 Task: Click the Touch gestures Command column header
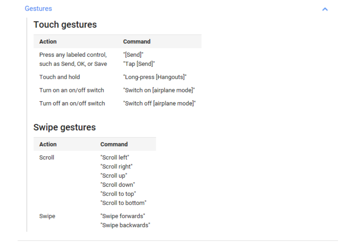pos(137,42)
